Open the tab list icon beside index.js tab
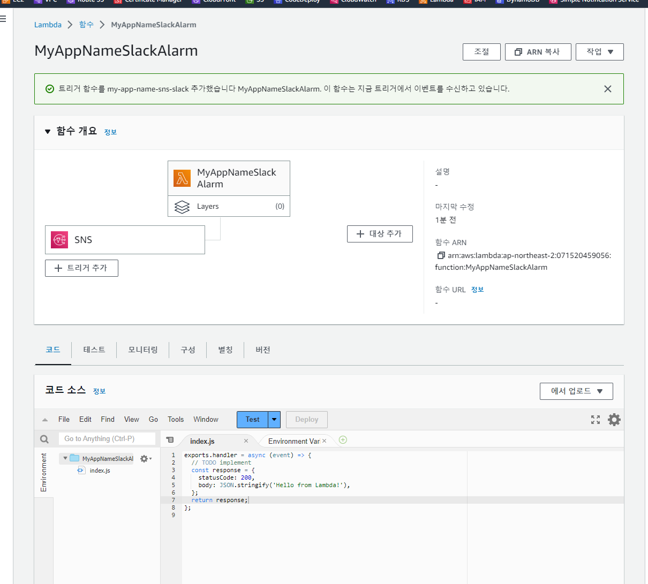Viewport: 648px width, 584px height. pyautogui.click(x=170, y=440)
